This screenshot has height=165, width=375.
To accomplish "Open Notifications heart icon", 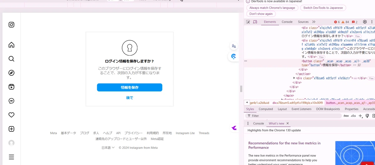I will coord(12,115).
